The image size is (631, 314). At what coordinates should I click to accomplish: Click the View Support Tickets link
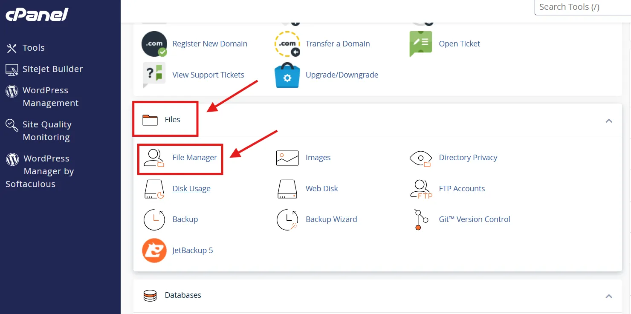click(208, 75)
